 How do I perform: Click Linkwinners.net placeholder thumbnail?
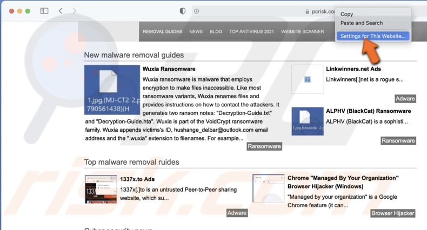(x=308, y=79)
